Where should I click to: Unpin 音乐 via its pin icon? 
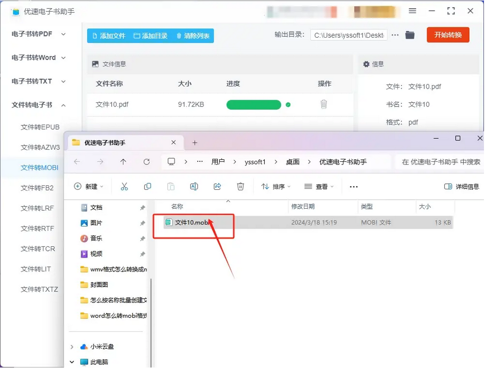coord(142,239)
